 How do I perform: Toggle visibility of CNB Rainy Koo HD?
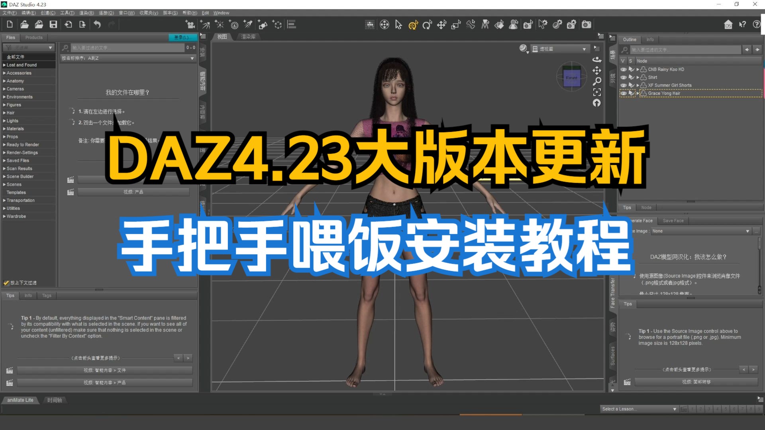tap(624, 69)
